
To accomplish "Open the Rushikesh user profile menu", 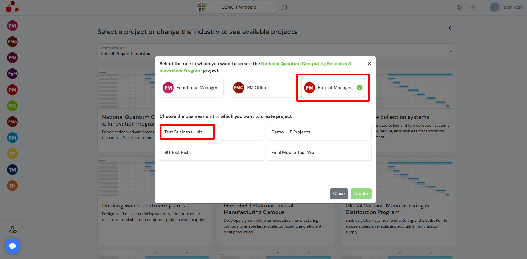I will coord(507,7).
